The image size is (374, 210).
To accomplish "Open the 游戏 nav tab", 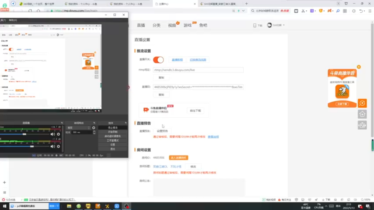I will 187,25.
